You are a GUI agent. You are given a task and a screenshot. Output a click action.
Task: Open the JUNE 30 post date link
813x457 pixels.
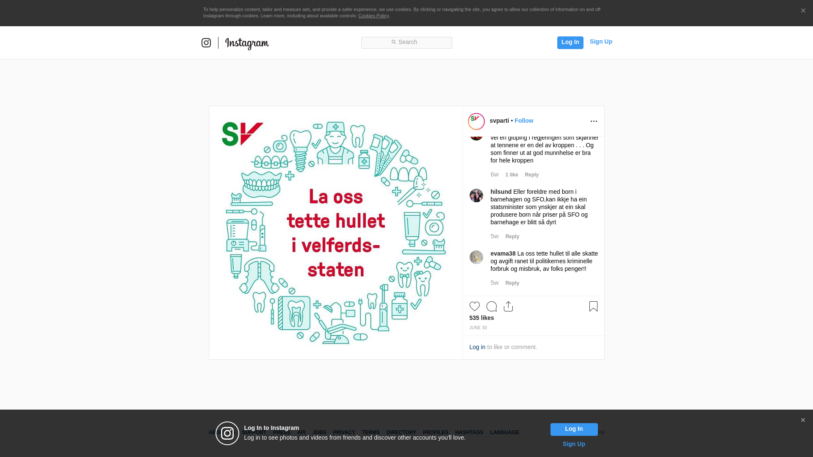[478, 328]
